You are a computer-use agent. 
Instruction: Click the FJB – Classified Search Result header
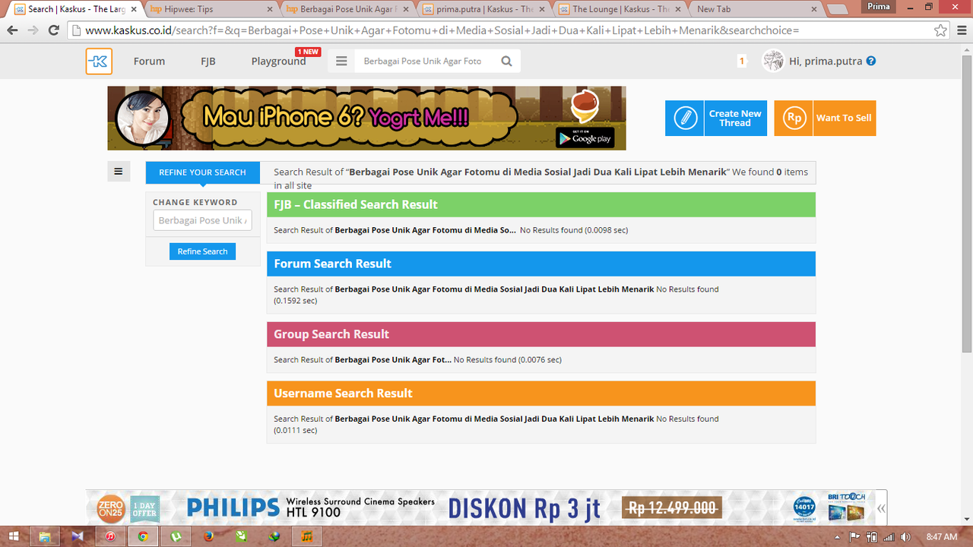(x=541, y=204)
